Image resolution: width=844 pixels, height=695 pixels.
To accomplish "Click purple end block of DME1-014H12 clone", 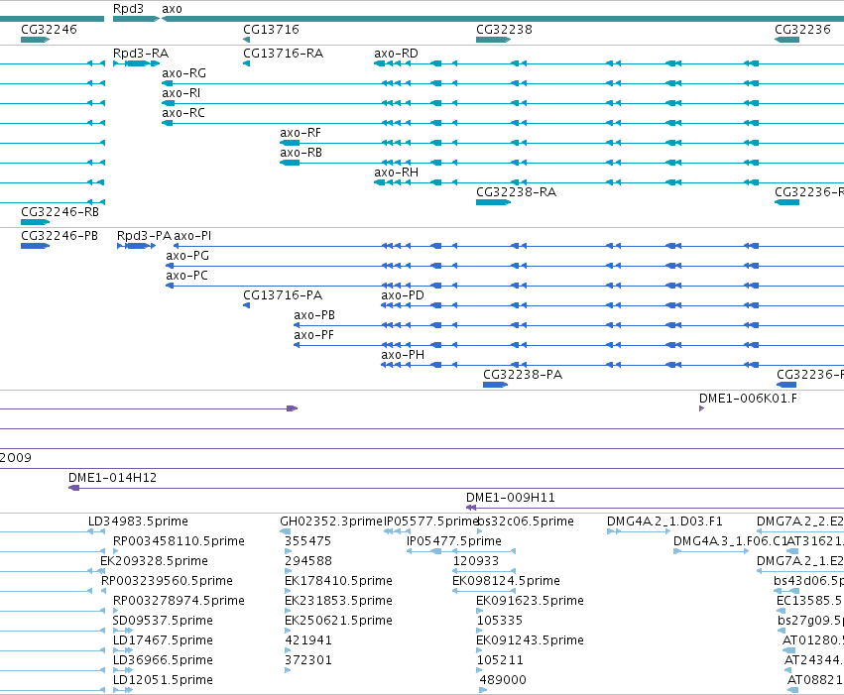I will click(x=74, y=488).
